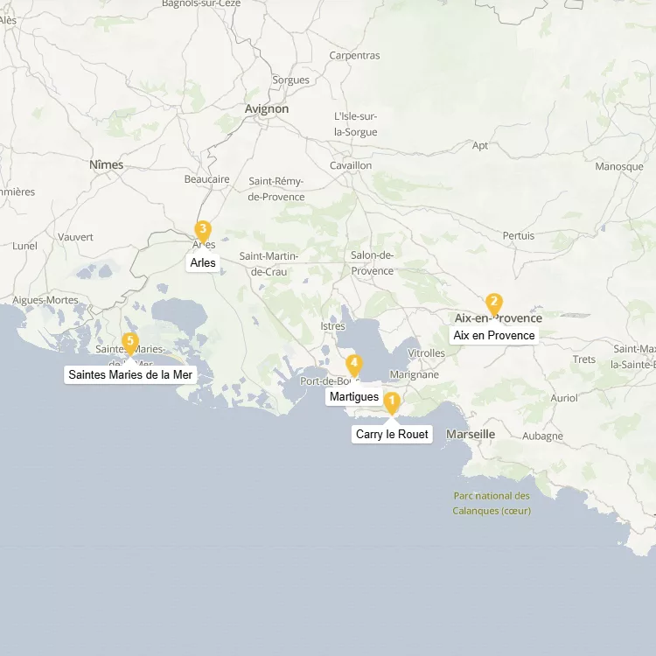Select the number 4 pin near Martigues
Viewport: 656px width, 656px height.
[x=353, y=364]
